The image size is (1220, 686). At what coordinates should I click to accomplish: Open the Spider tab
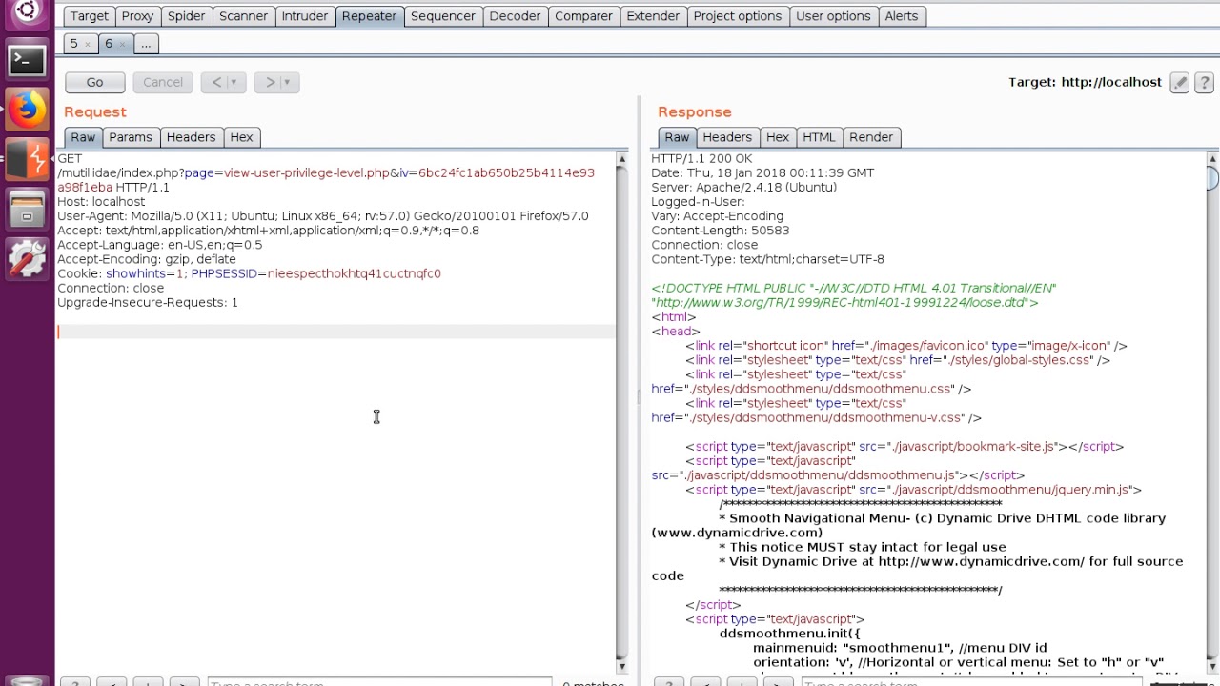[186, 16]
